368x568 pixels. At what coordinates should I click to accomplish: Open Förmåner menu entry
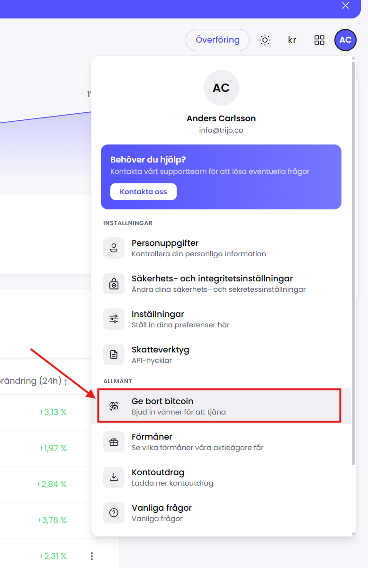click(x=221, y=442)
